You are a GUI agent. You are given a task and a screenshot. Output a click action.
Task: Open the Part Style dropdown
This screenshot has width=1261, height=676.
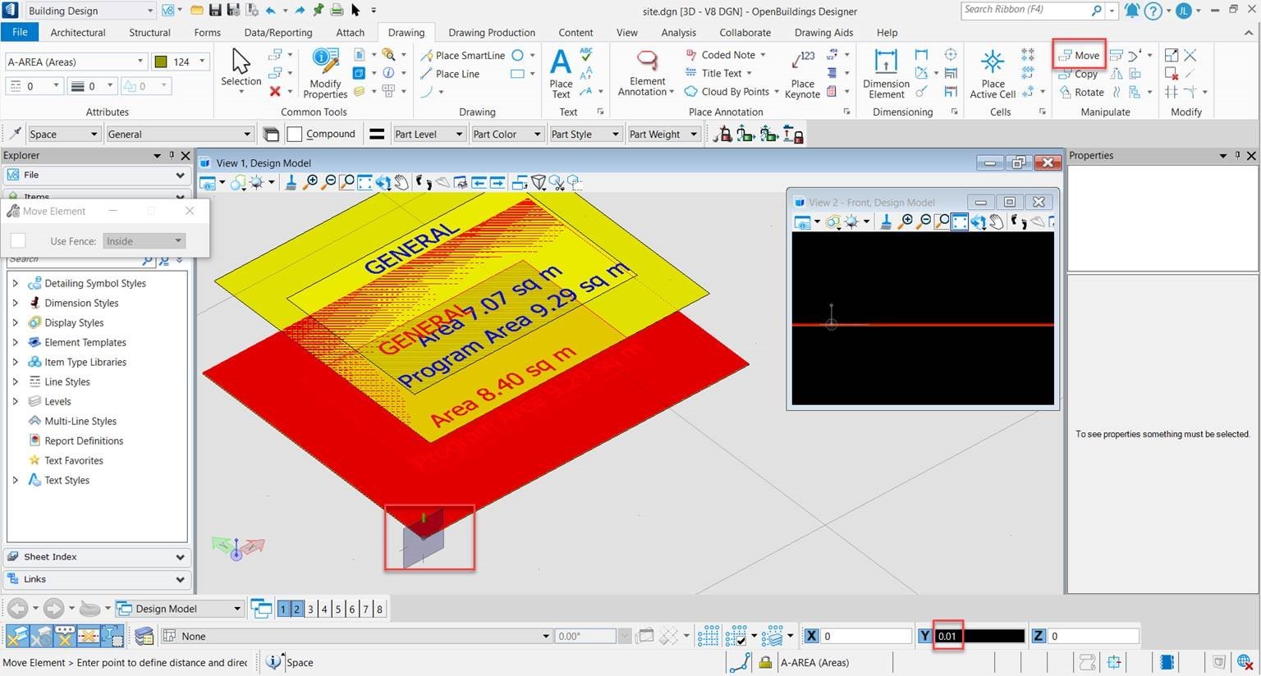click(585, 134)
